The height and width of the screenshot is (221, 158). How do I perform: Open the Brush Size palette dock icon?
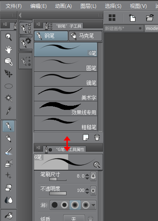(x=26, y=61)
